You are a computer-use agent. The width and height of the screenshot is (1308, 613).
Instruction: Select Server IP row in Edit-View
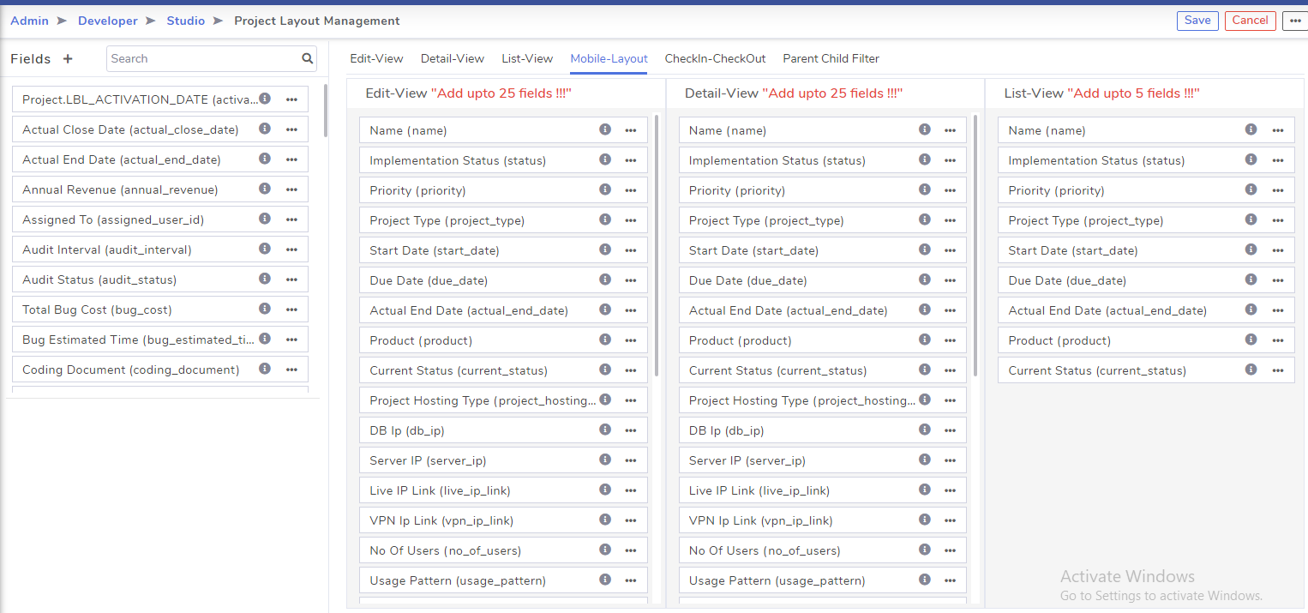click(503, 460)
